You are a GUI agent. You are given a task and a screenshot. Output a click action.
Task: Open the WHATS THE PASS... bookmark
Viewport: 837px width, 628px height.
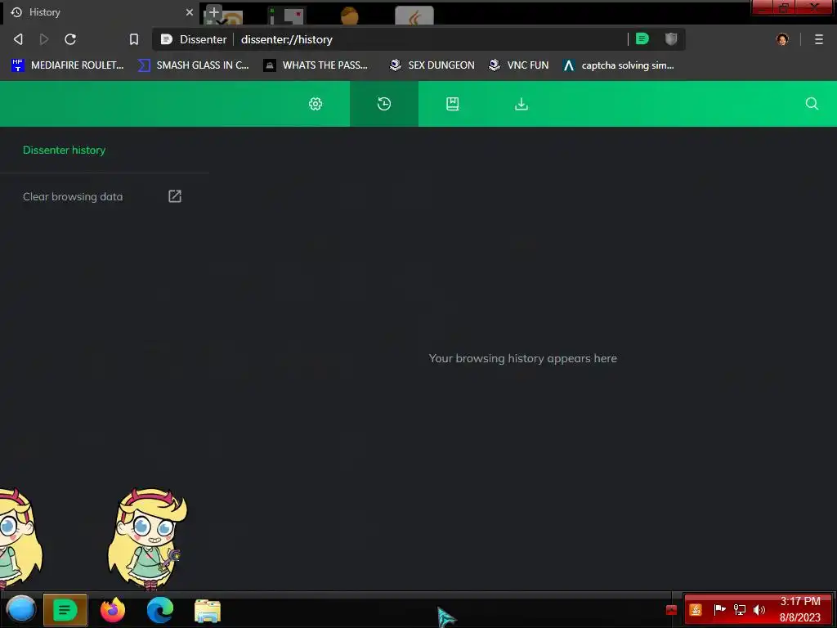(316, 65)
